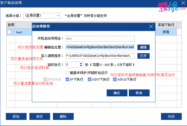Screen dimensions: 187x126
Task: Click the 所有 cell in test row
Action: [x=166, y=32]
